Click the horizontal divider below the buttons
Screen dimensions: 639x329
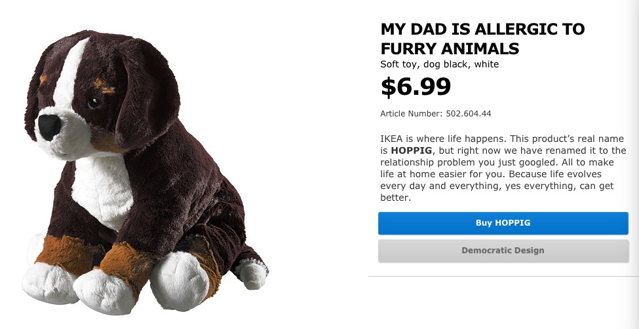point(503,277)
